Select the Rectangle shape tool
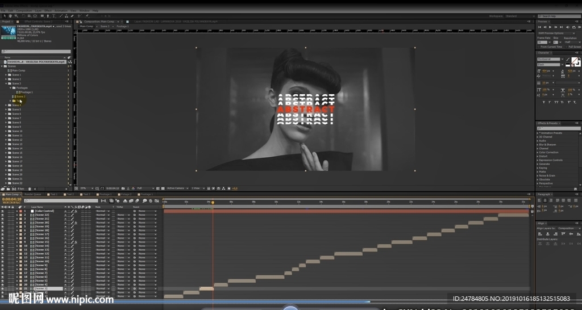This screenshot has height=310, width=582. [x=42, y=16]
